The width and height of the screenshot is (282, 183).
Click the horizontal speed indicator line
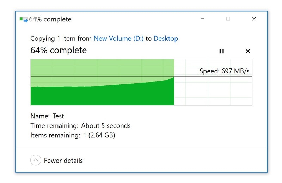tap(141, 76)
